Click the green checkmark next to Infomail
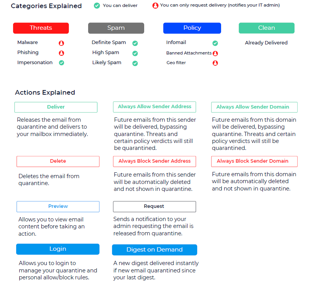The image size is (310, 284). coord(215,43)
